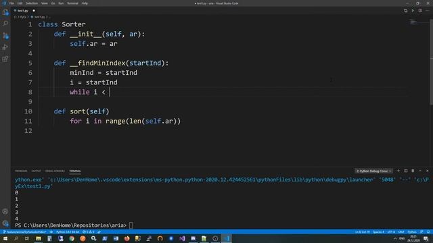Show hidden system tray icons
The width and height of the screenshot is (433, 243).
click(x=395, y=238)
